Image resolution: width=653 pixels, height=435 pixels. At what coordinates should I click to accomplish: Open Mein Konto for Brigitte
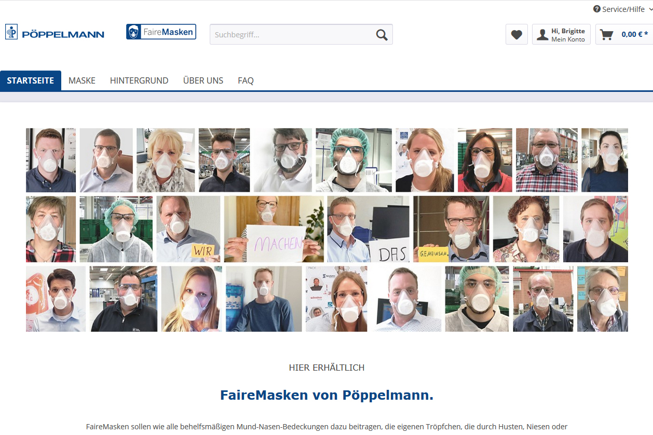[561, 35]
